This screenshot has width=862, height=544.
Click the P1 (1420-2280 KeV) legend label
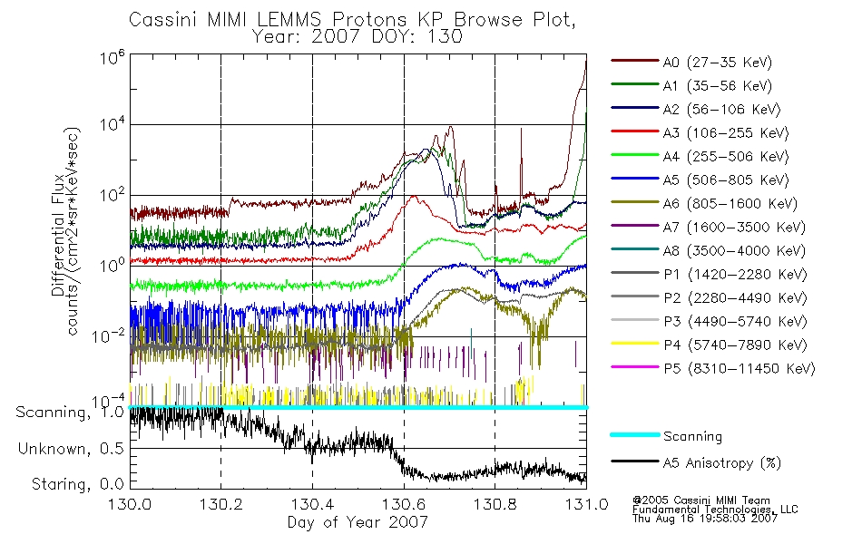click(x=735, y=275)
